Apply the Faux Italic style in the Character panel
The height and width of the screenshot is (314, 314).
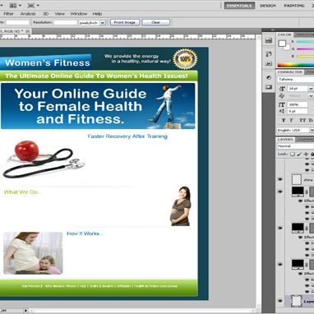point(292,120)
